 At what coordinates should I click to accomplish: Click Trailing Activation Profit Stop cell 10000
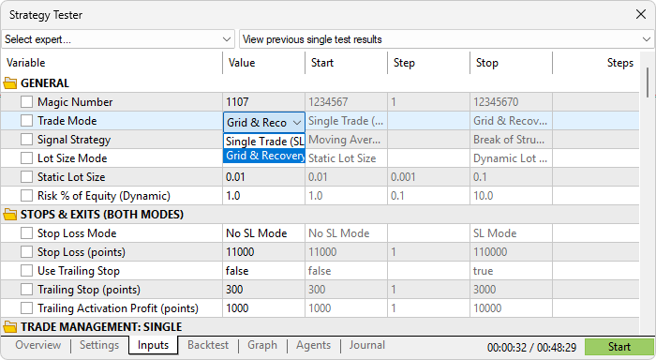tap(512, 308)
